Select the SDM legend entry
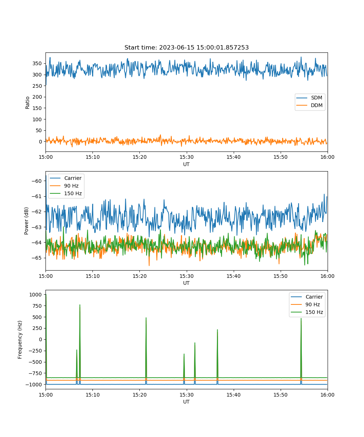The image size is (364, 437). (310, 98)
